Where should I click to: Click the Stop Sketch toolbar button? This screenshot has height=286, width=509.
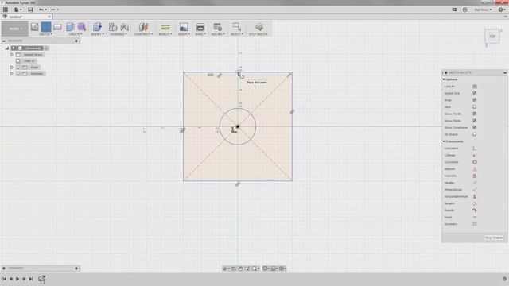258,29
